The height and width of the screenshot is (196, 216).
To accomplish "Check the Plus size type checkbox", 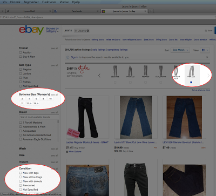I will pyautogui.click(x=21, y=78).
